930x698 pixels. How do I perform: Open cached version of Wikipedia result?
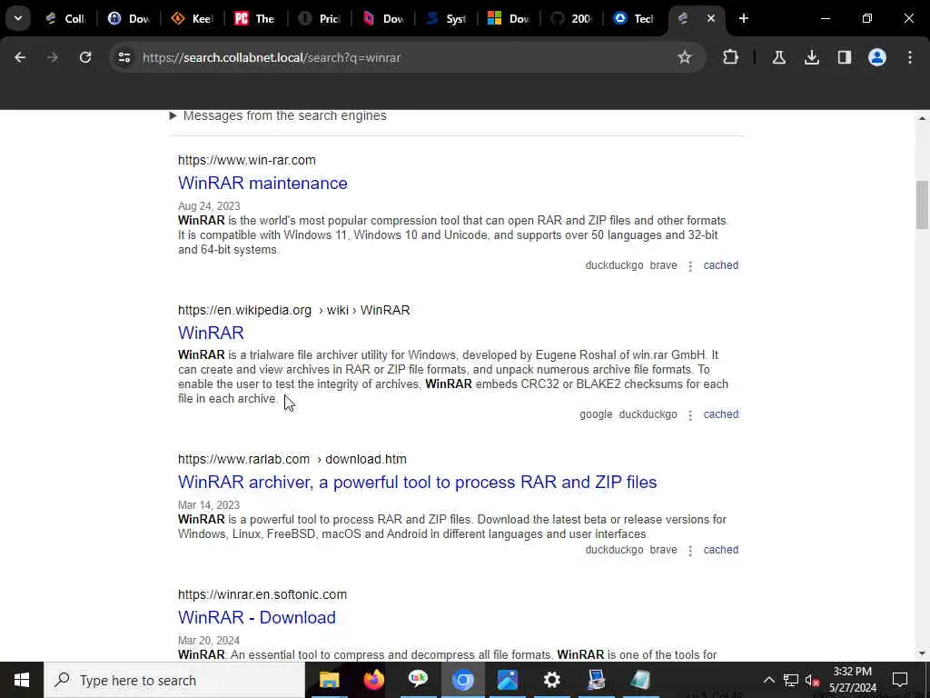click(720, 414)
